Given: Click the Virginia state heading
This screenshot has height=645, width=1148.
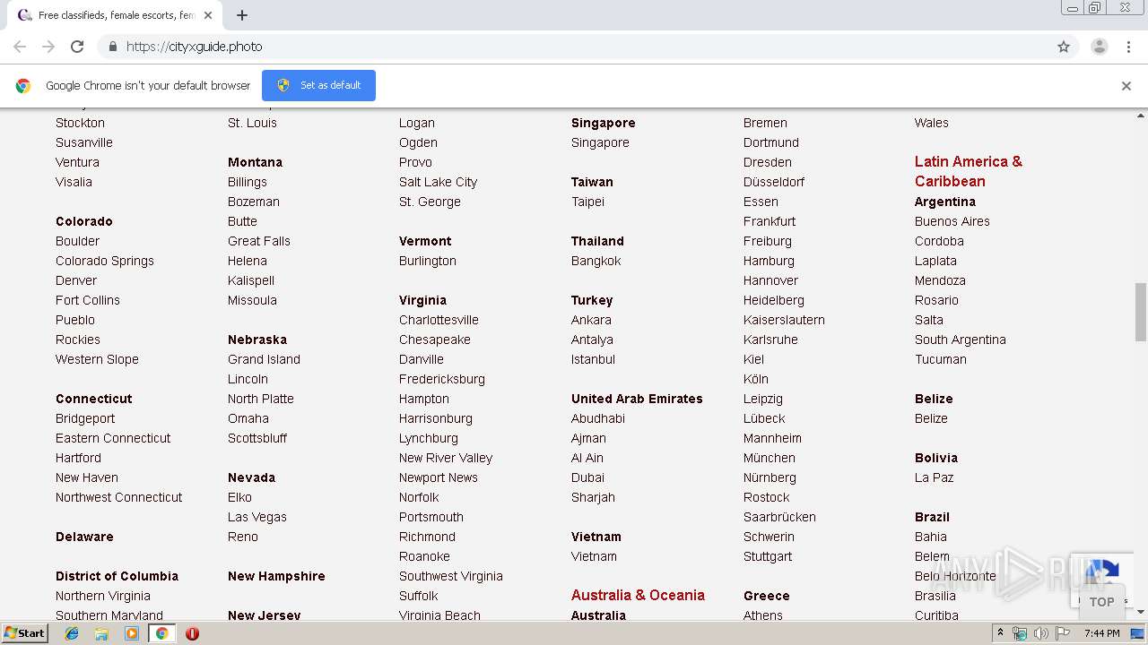Looking at the screenshot, I should pos(422,300).
